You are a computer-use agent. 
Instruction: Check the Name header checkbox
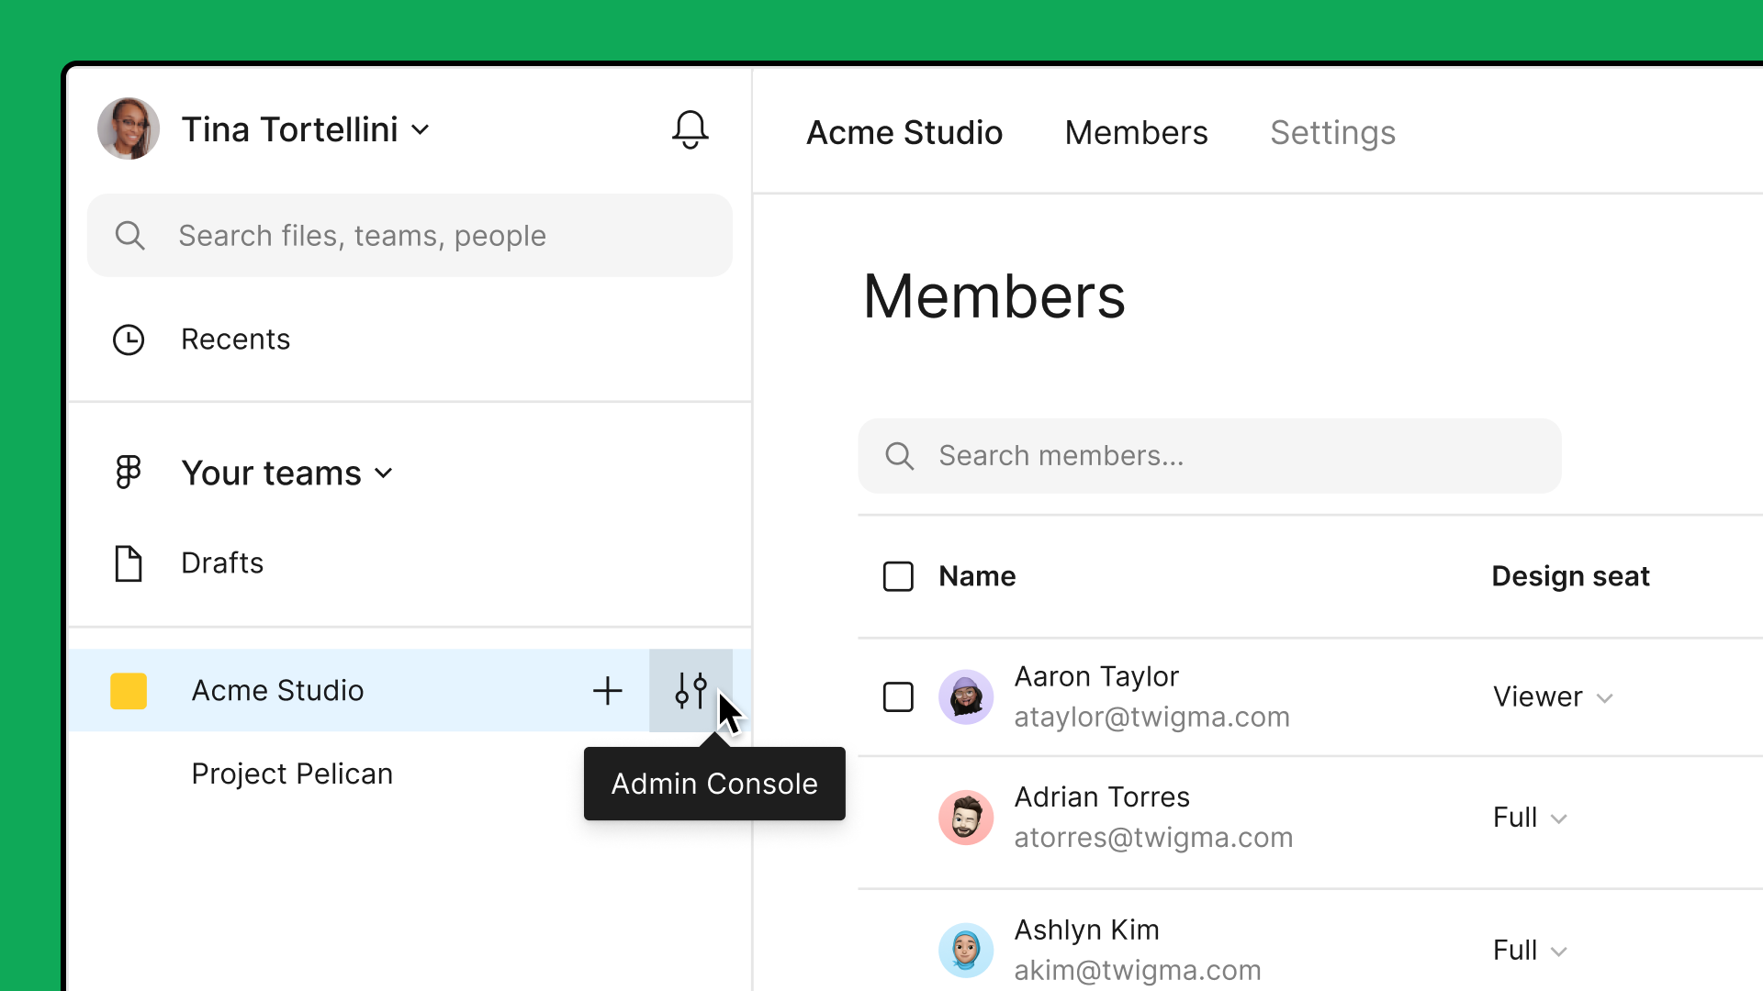[x=898, y=576]
